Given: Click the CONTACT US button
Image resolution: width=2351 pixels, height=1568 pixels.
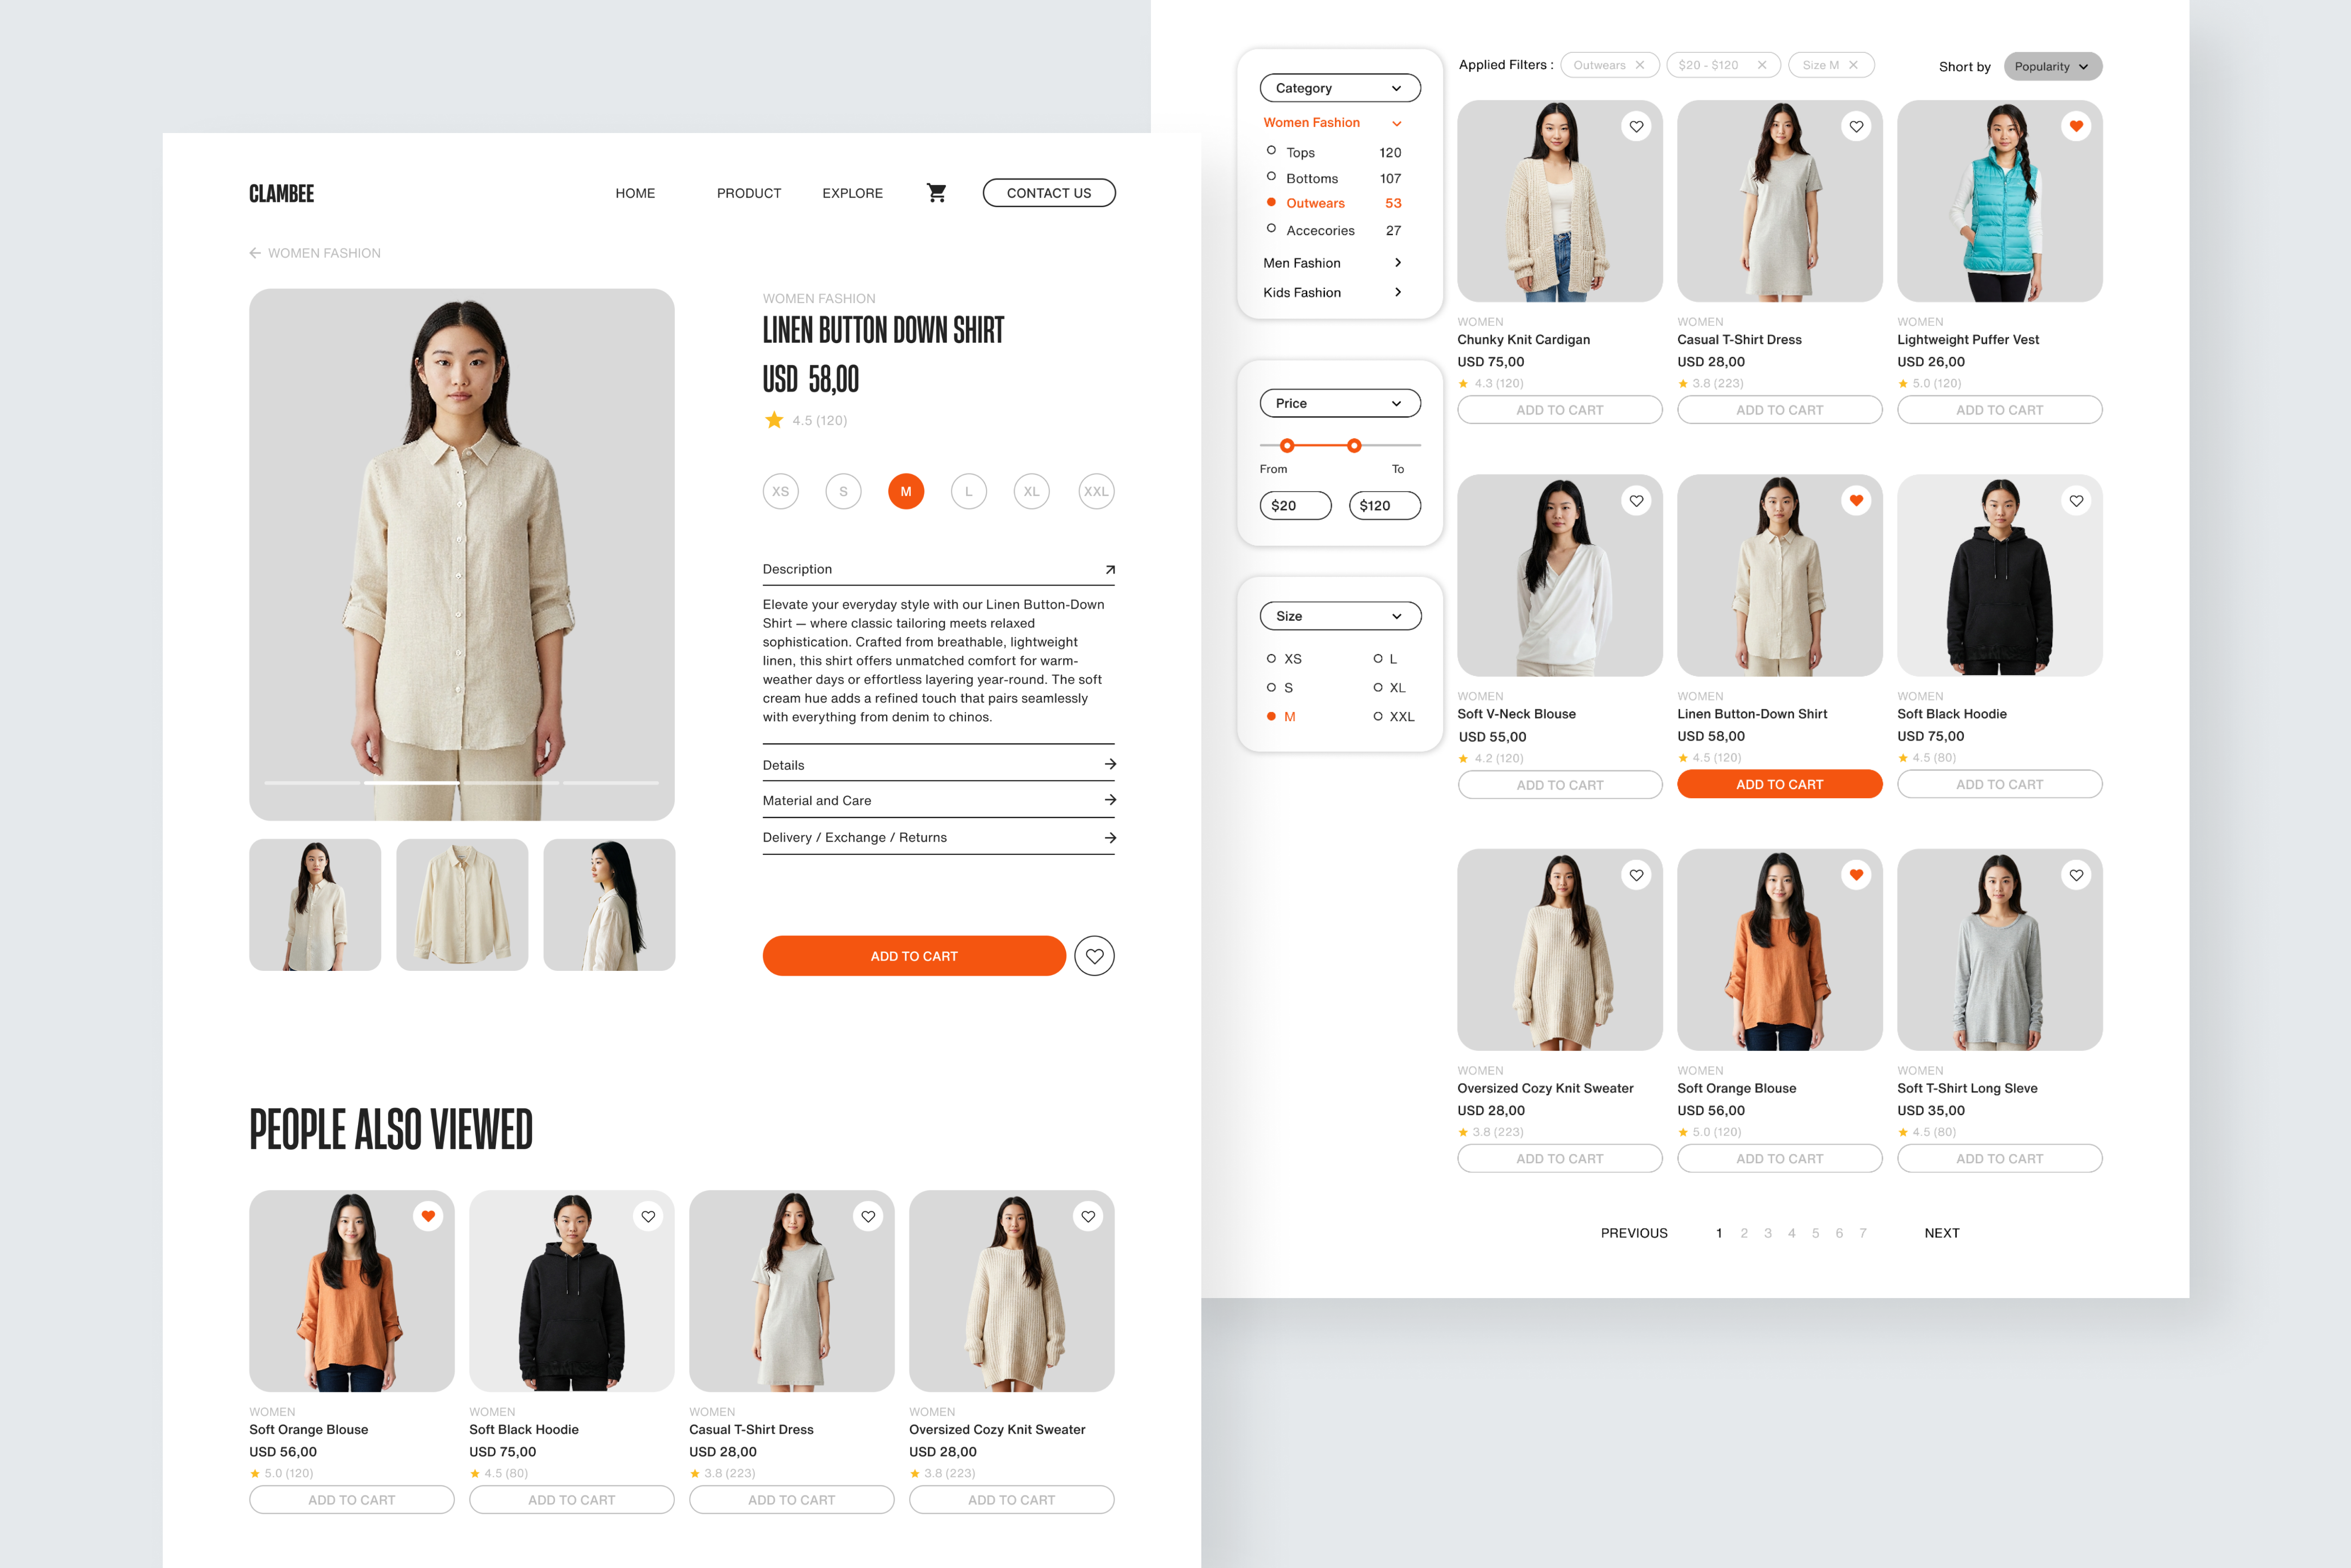Looking at the screenshot, I should pos(1048,193).
